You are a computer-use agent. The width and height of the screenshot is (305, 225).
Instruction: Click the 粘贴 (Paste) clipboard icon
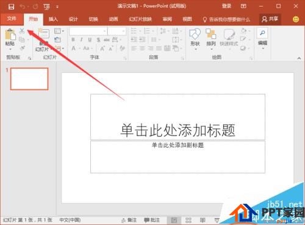[10, 35]
